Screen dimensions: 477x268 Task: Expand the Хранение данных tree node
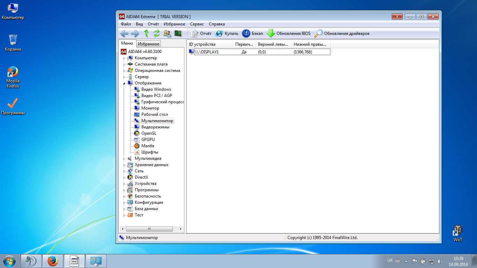124,165
